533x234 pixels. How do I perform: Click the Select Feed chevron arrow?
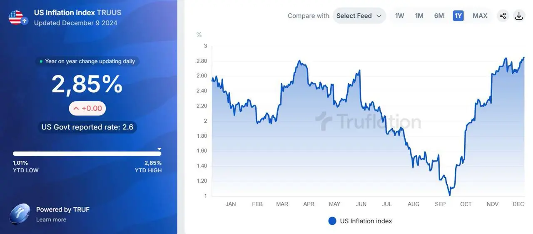379,16
